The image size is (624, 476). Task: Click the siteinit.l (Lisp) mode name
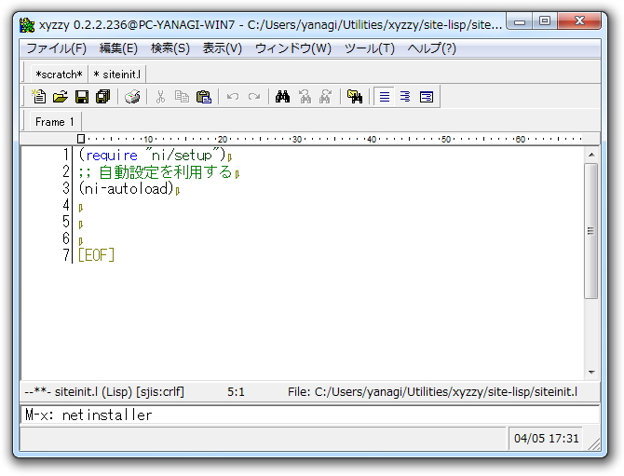pyautogui.click(x=93, y=391)
